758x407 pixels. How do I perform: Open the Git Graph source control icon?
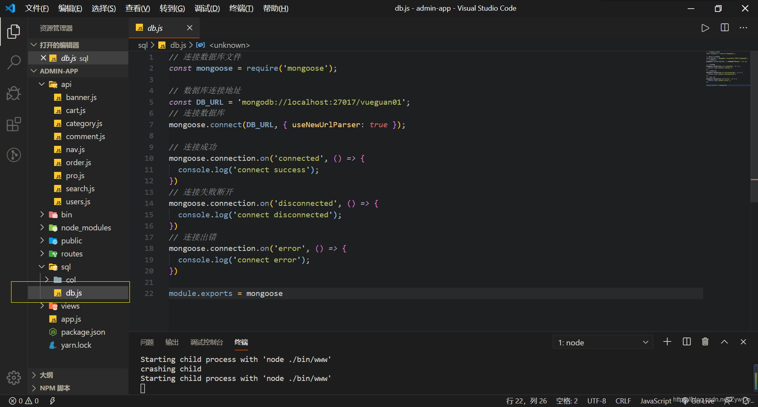(14, 155)
